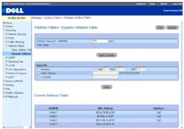Click the 10.254.24.161 IP address label
The height and width of the screenshot is (129, 184).
(17, 18)
